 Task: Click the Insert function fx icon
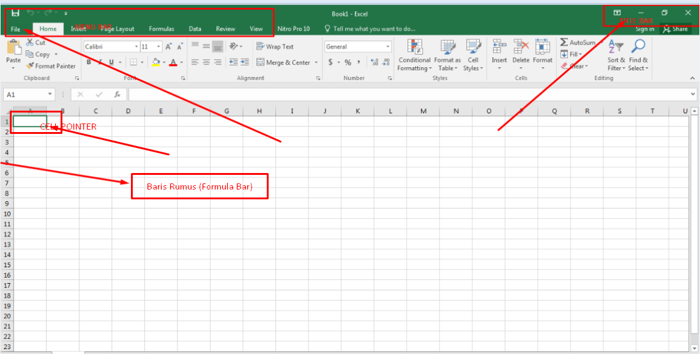point(117,95)
